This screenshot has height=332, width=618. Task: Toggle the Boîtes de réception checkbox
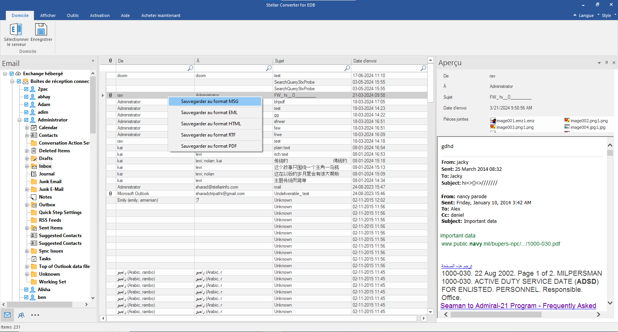[19, 81]
